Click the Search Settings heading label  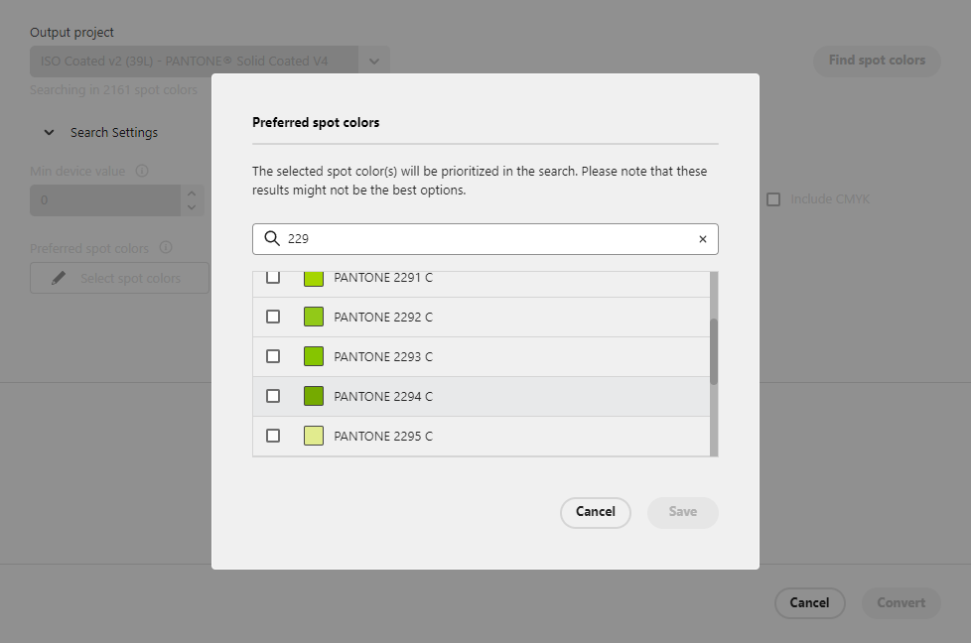click(114, 132)
